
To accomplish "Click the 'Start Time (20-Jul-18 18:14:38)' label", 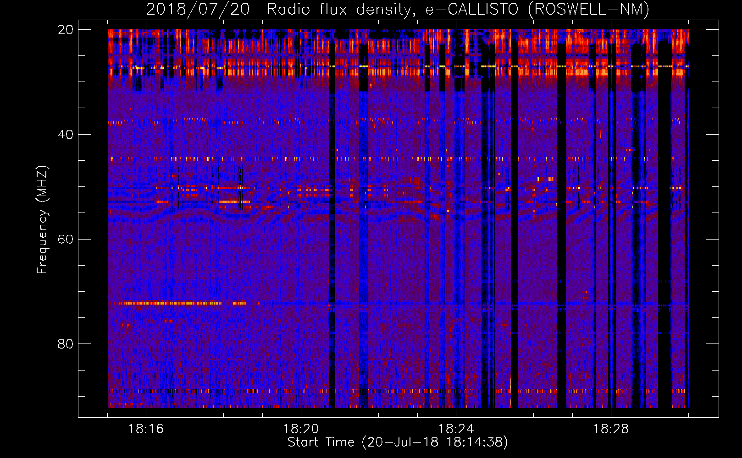I will tap(398, 442).
